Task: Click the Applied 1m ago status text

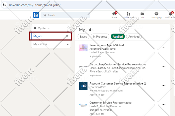Action: coord(97,95)
